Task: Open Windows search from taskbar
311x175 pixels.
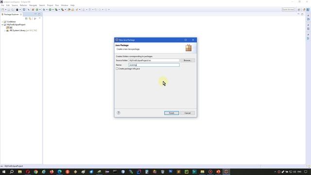Action: pyautogui.click(x=12, y=172)
